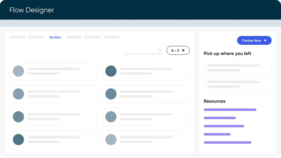
Task: Open the last link under Resources
Action: point(227,142)
